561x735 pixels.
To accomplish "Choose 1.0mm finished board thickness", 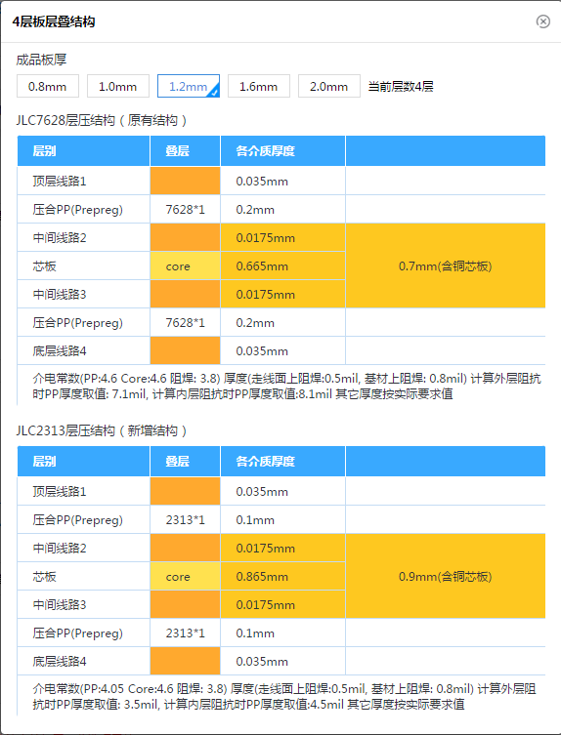I will (x=118, y=86).
